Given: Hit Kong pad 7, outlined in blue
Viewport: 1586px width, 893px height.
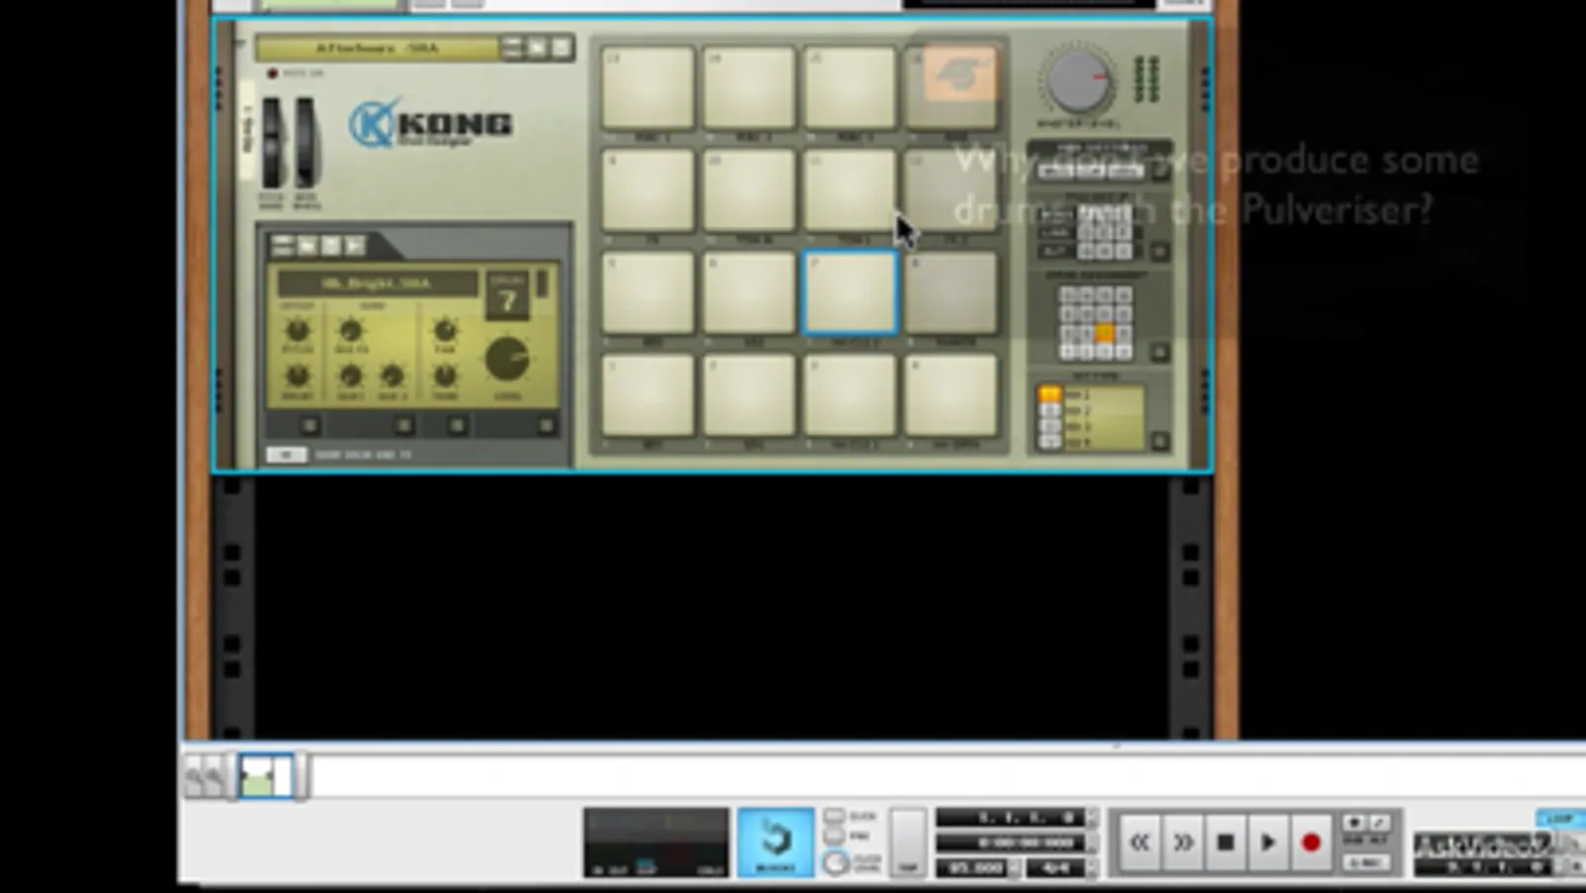Looking at the screenshot, I should tap(850, 292).
